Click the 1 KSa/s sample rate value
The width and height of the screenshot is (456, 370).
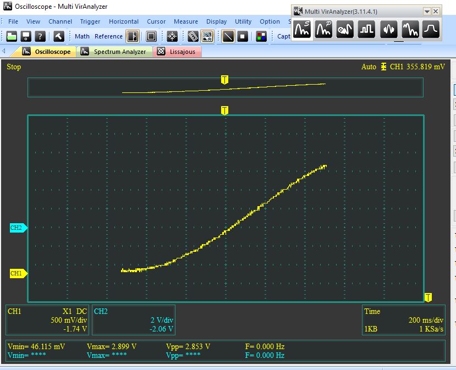pyautogui.click(x=431, y=329)
